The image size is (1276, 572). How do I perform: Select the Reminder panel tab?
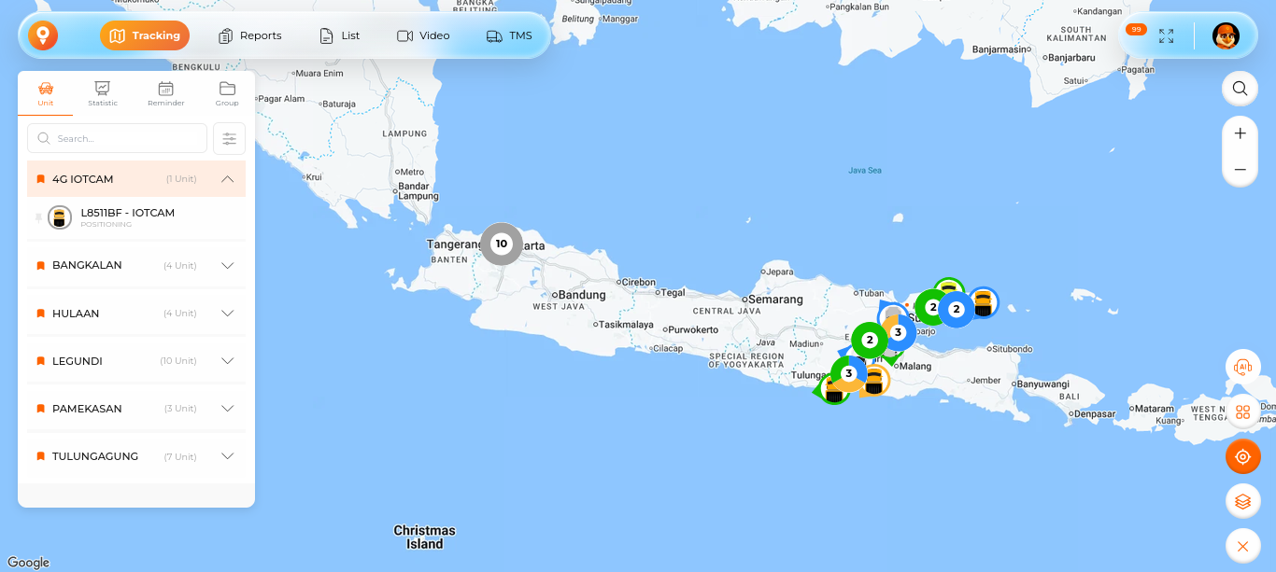[165, 93]
